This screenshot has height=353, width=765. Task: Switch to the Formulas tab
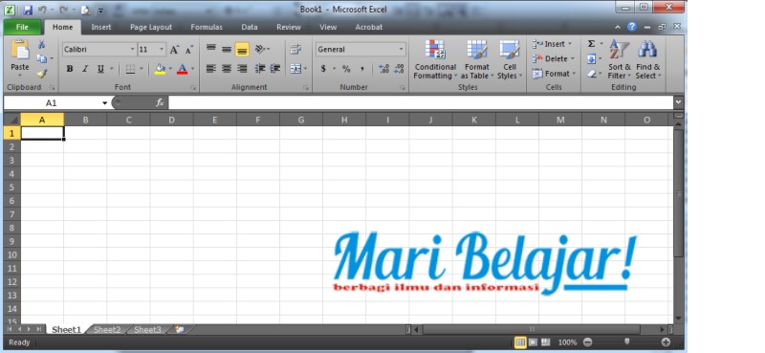[207, 28]
